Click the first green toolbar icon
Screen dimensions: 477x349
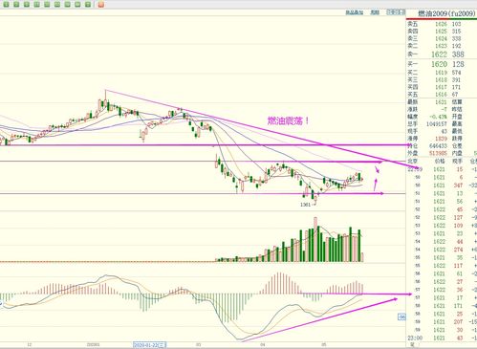[6, 5]
